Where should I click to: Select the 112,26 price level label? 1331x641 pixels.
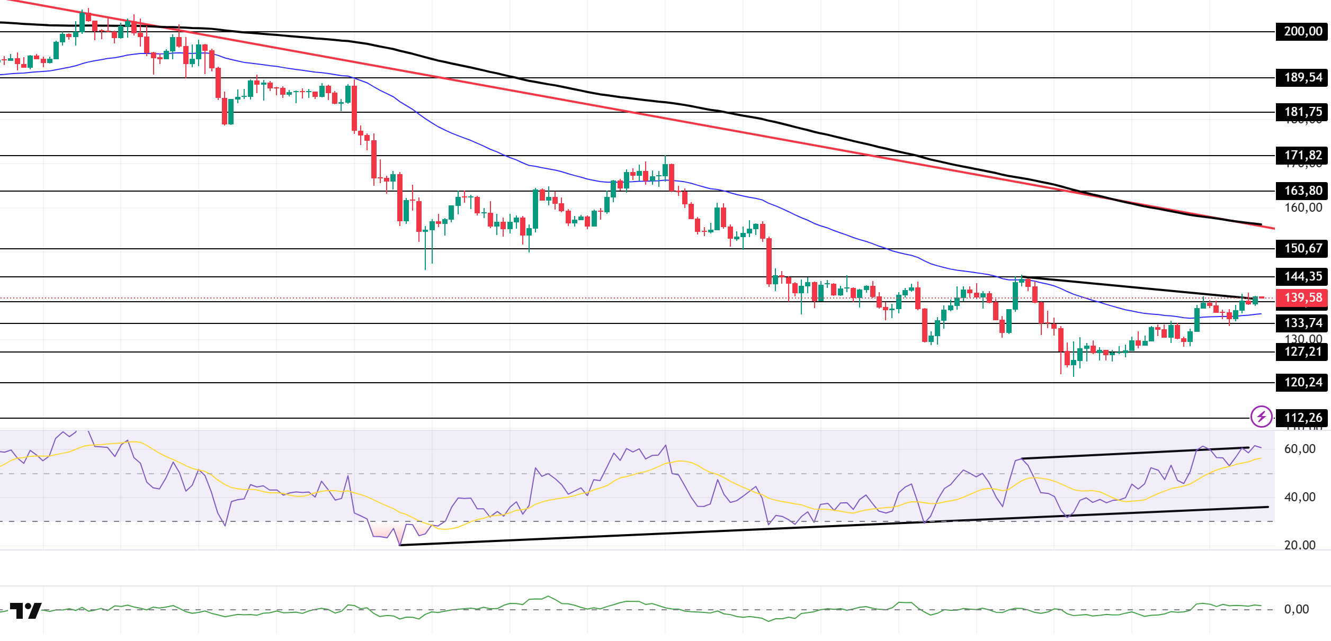[1302, 418]
